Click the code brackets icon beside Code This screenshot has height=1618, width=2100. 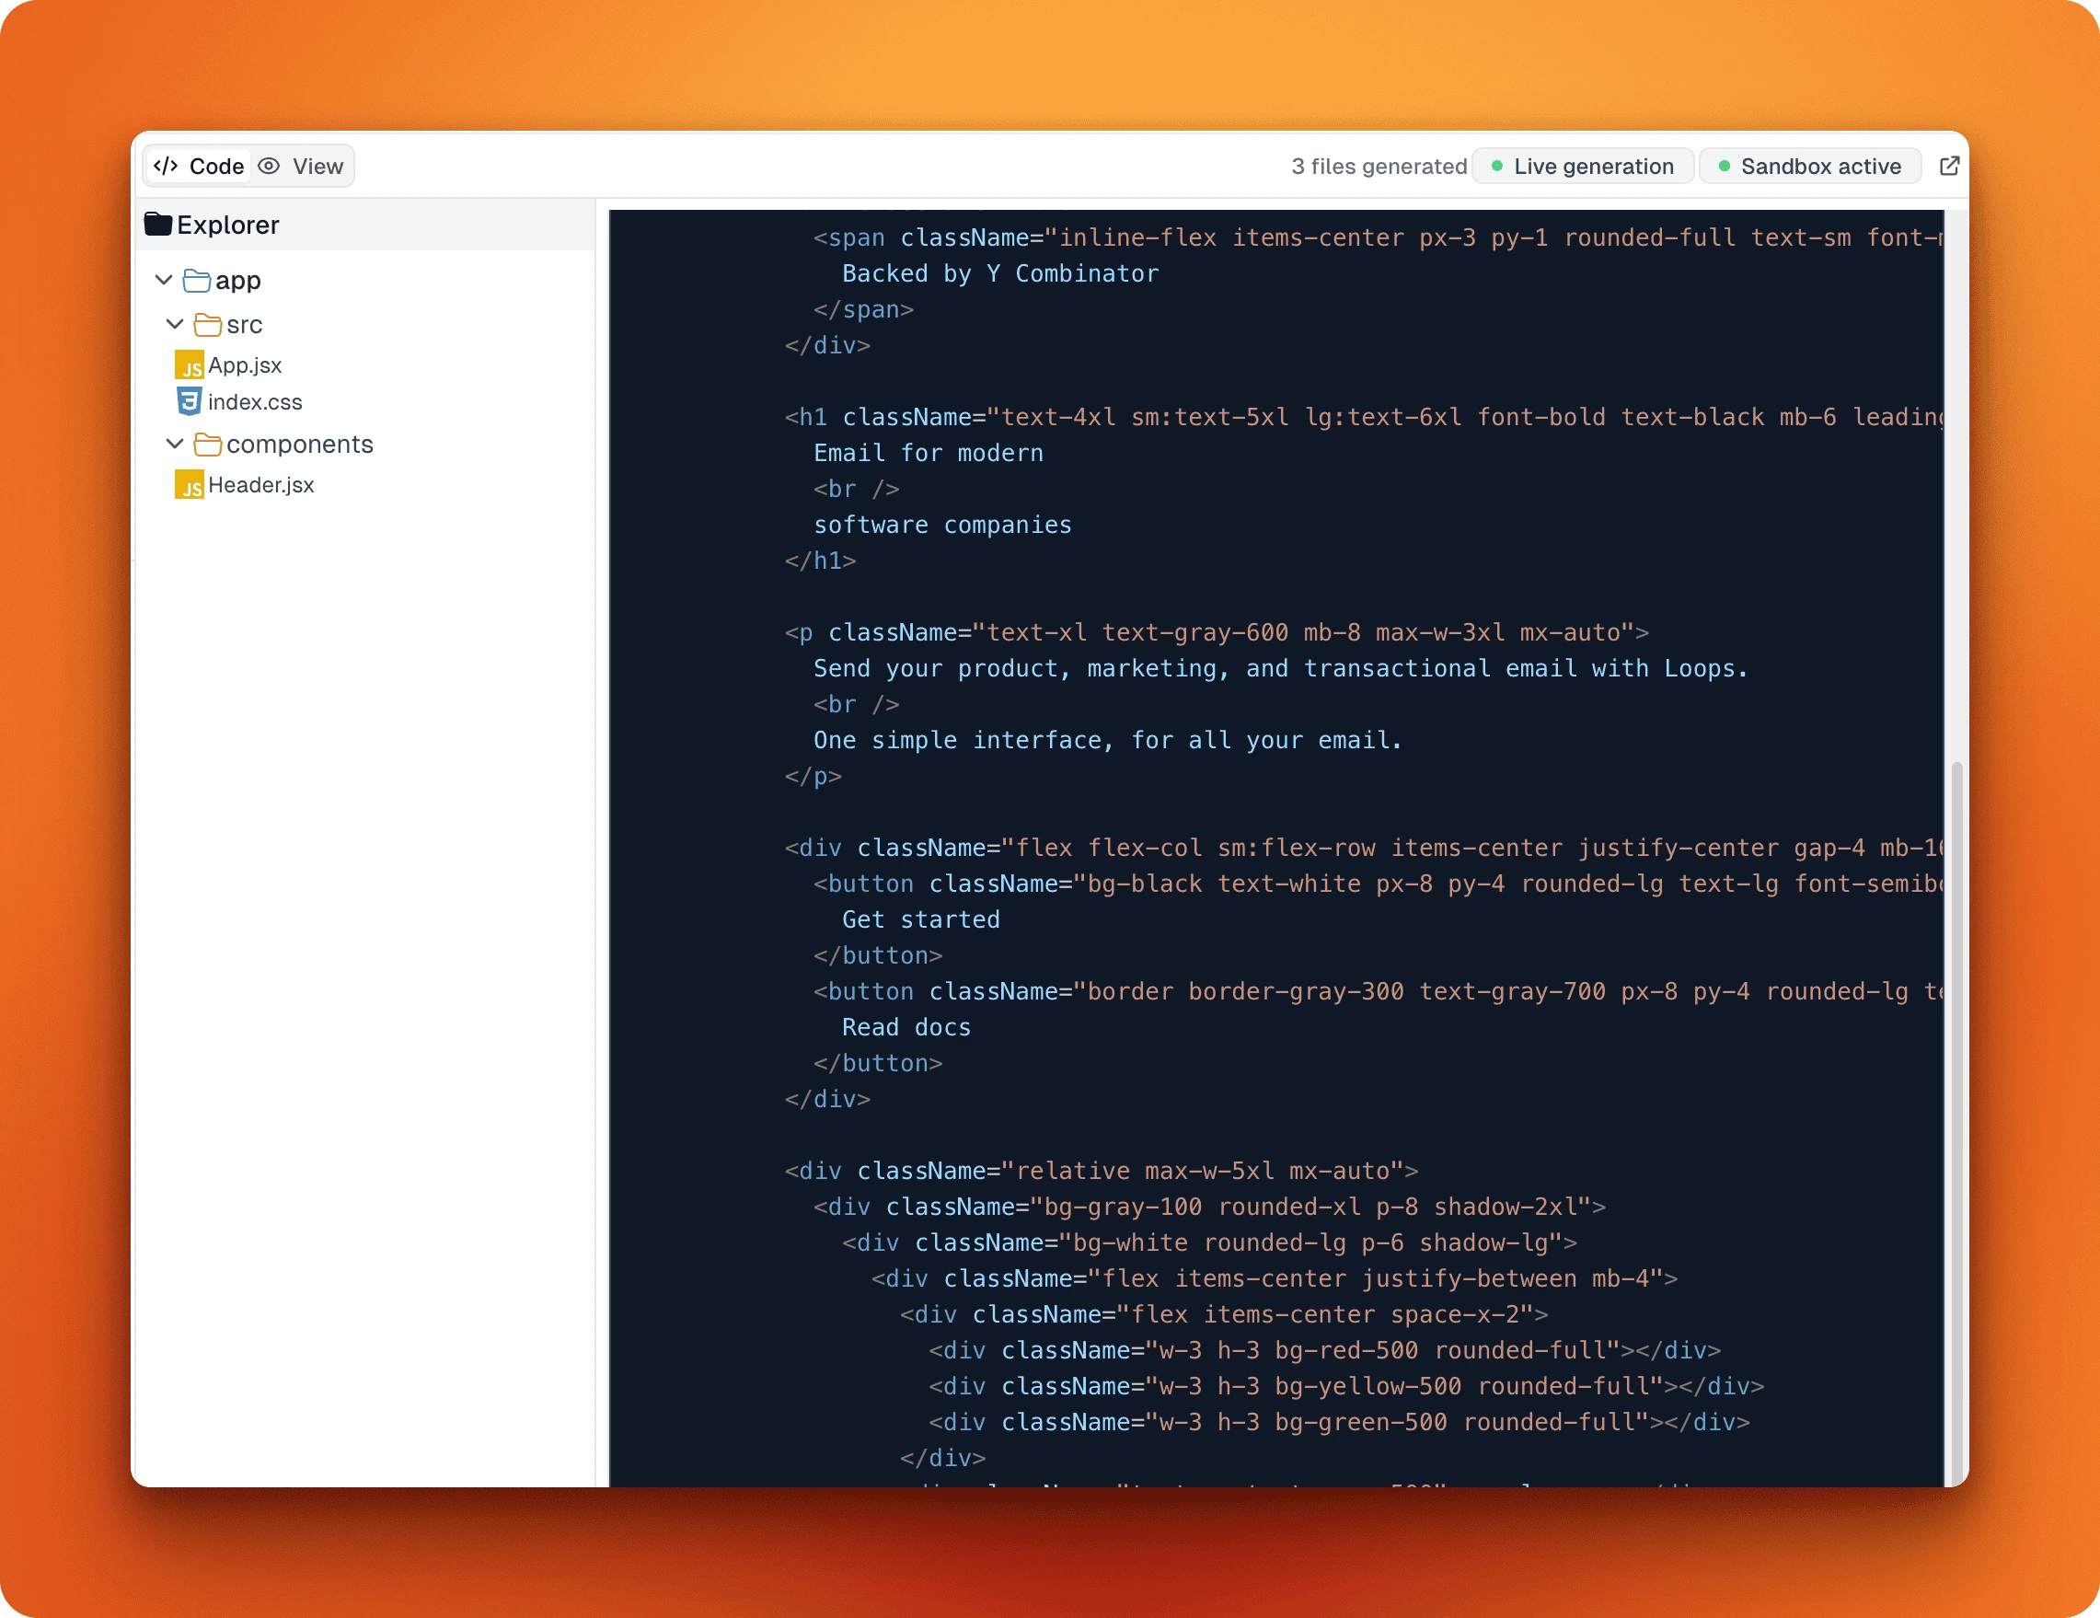pos(168,166)
